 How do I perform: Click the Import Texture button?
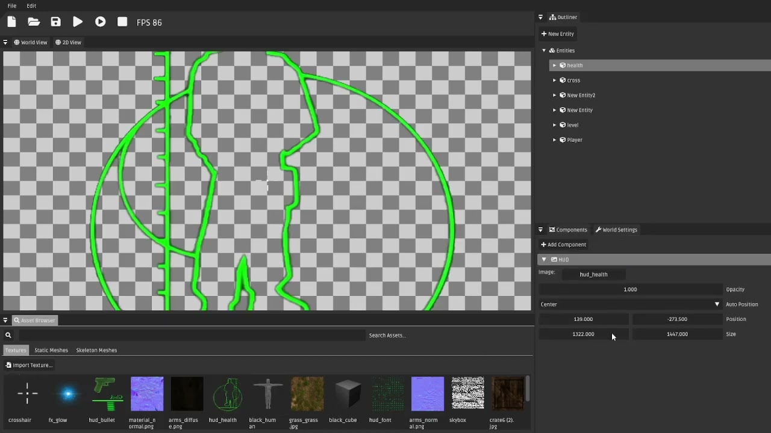(29, 365)
